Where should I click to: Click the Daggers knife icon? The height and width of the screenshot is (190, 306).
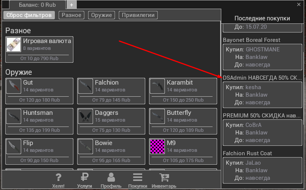click(x=85, y=117)
